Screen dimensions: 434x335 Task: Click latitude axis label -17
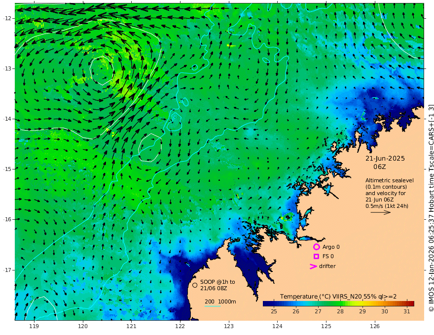7,270
